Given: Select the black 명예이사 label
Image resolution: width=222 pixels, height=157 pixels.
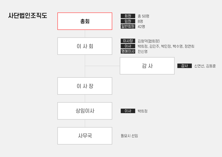Looking at the screenshot, I should point(128,51).
